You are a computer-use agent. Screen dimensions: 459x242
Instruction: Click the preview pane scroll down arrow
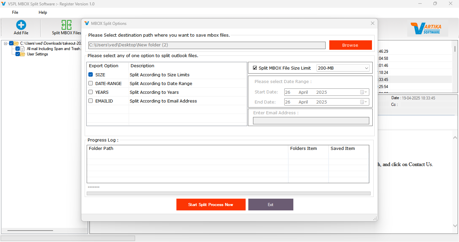[x=455, y=226]
